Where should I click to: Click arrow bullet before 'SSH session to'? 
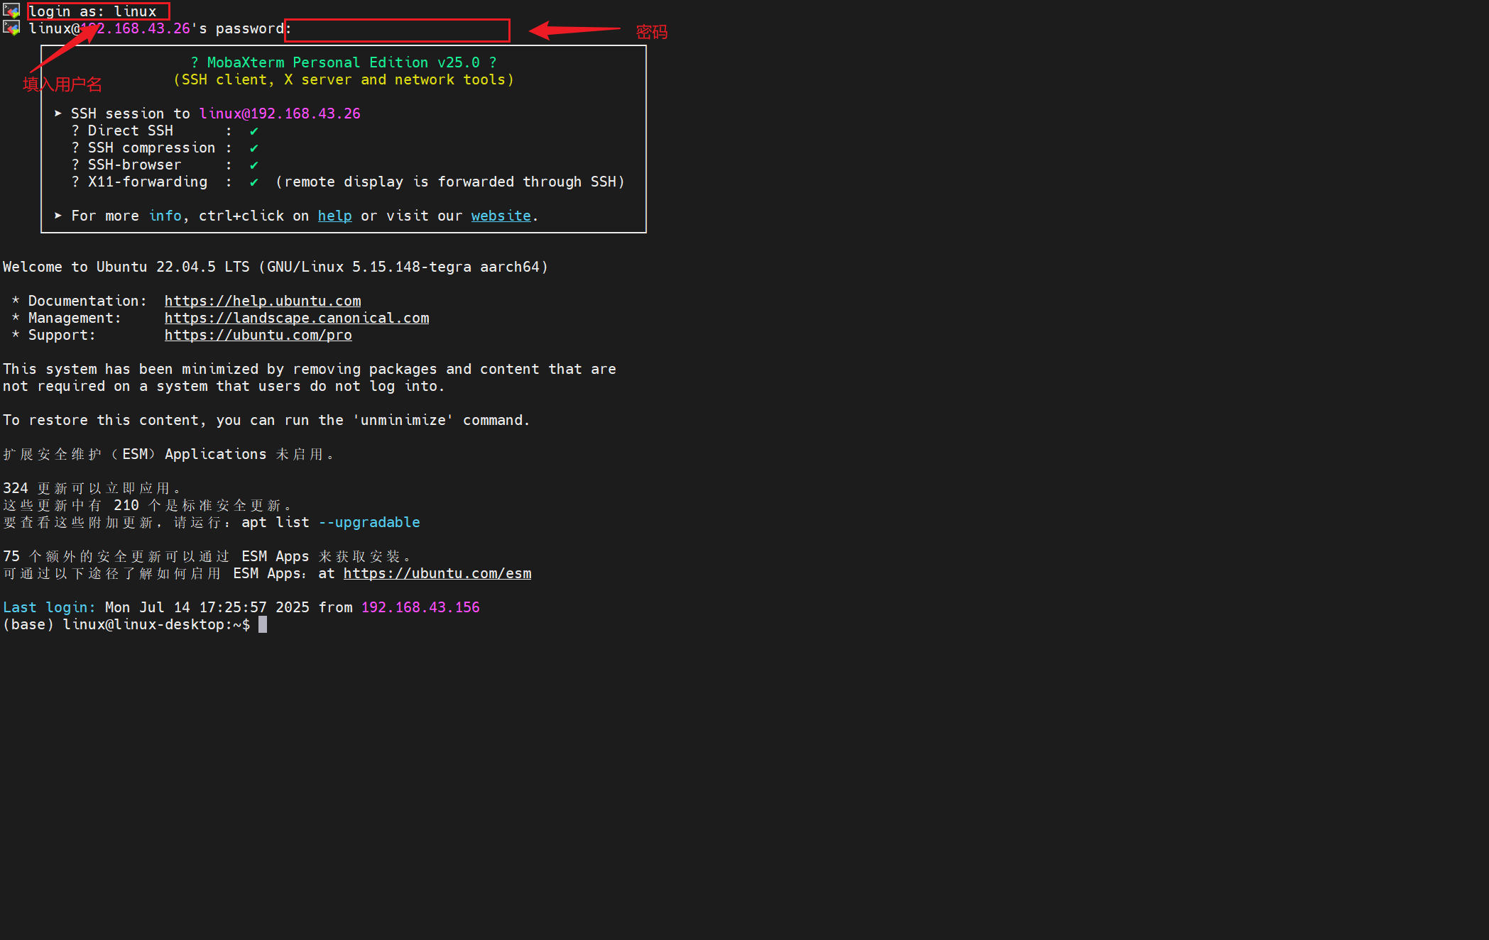click(x=58, y=114)
